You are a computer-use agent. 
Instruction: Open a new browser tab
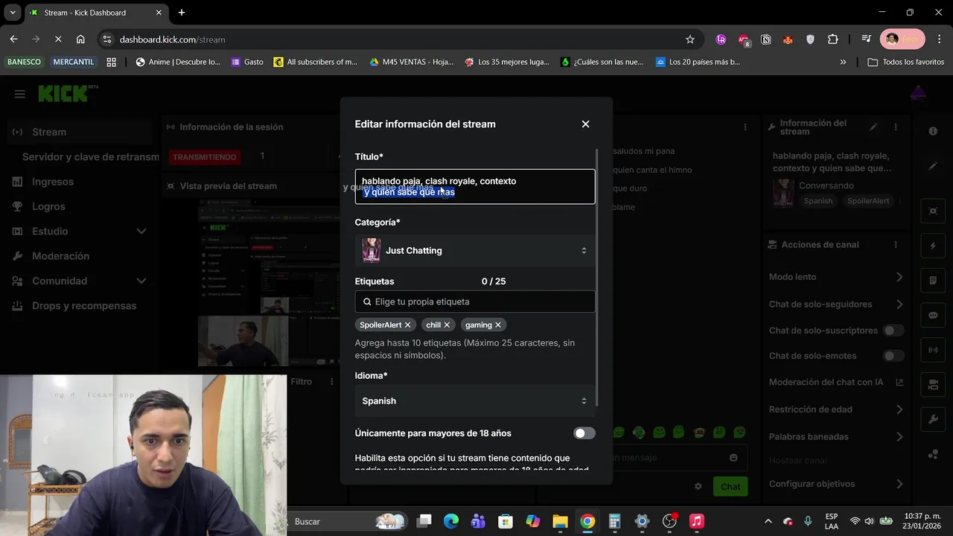click(x=182, y=13)
